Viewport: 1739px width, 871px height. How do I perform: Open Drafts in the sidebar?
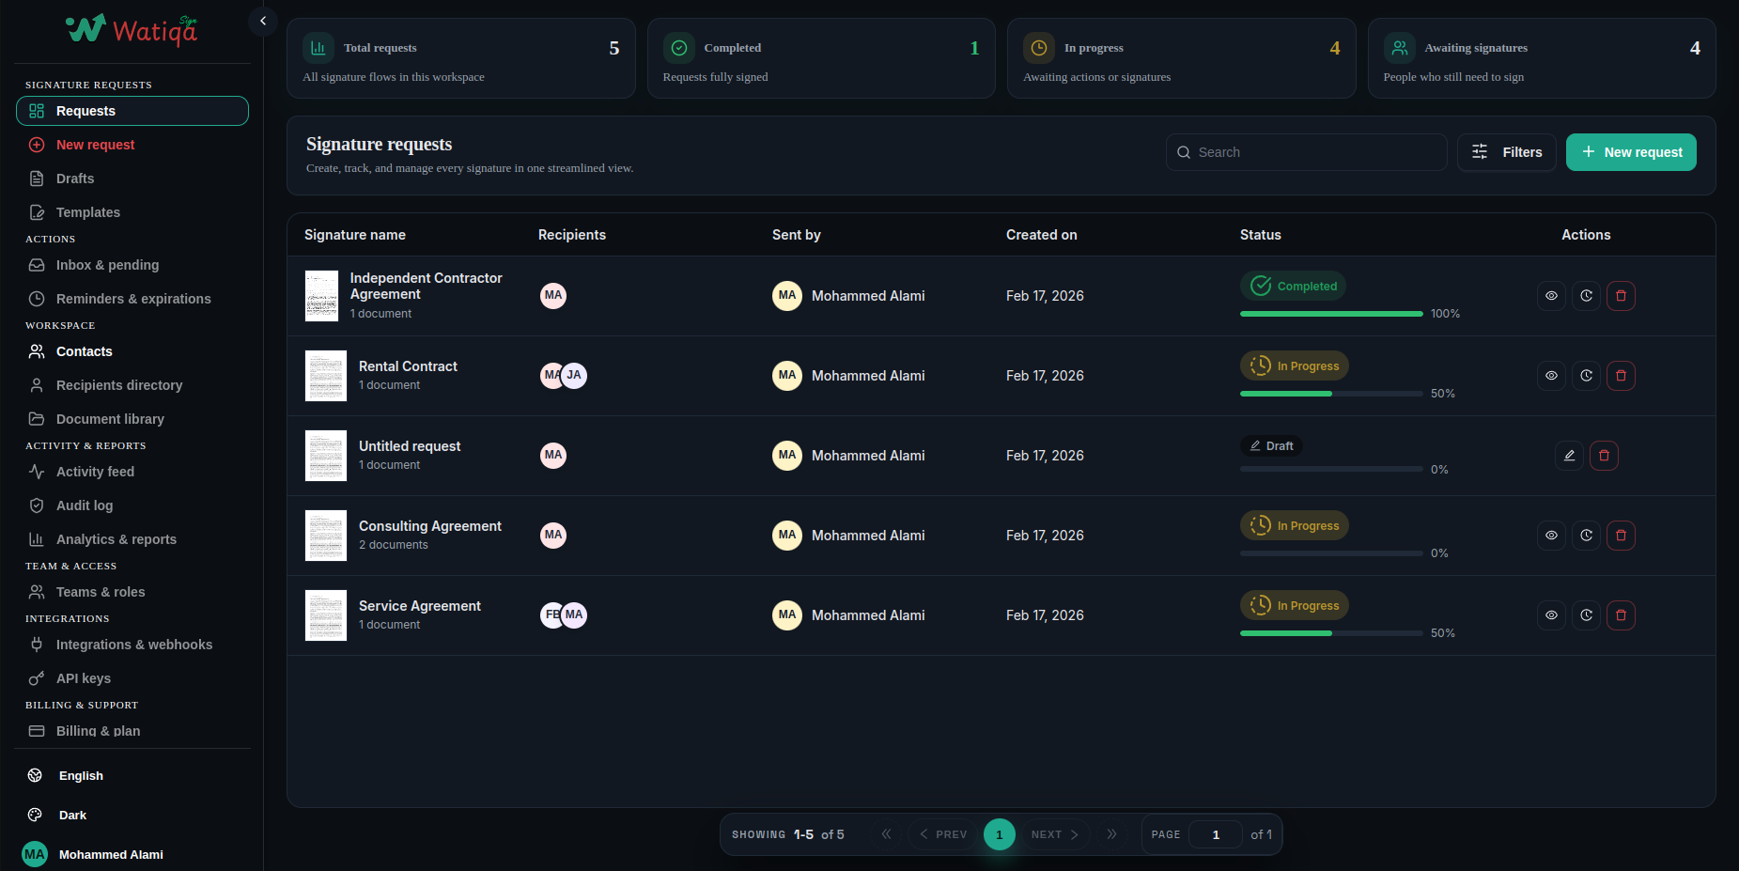pos(75,179)
